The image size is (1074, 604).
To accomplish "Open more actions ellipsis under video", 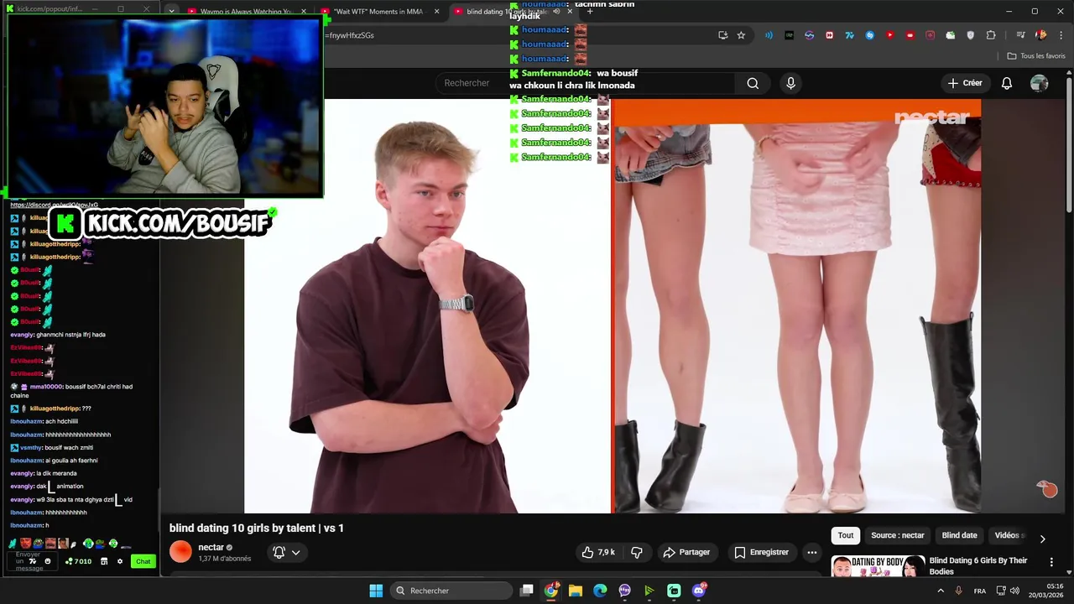I will (x=811, y=552).
